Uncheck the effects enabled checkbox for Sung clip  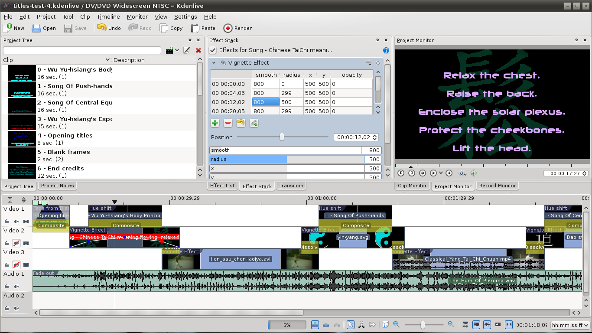click(213, 50)
